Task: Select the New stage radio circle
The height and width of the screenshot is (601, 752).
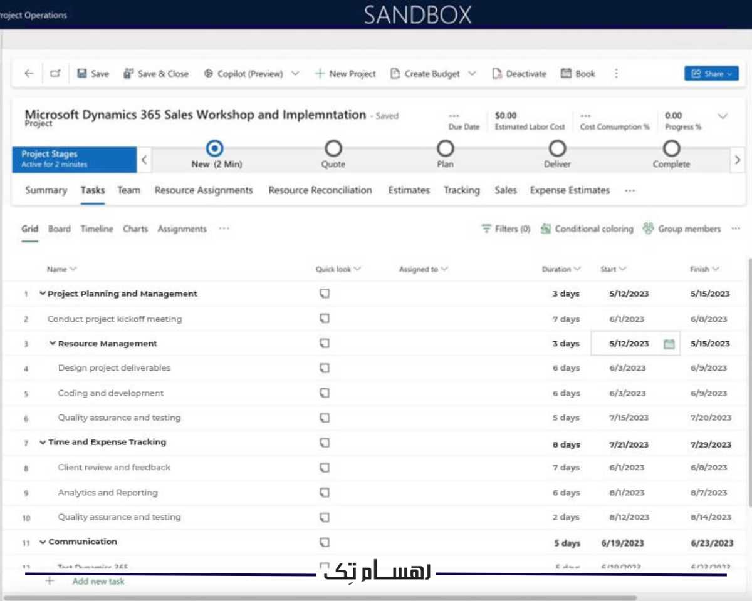Action: click(215, 148)
